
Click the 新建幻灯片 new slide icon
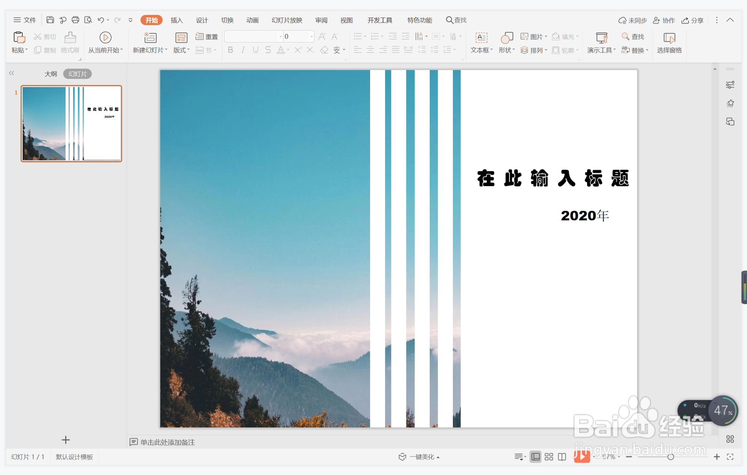point(150,38)
